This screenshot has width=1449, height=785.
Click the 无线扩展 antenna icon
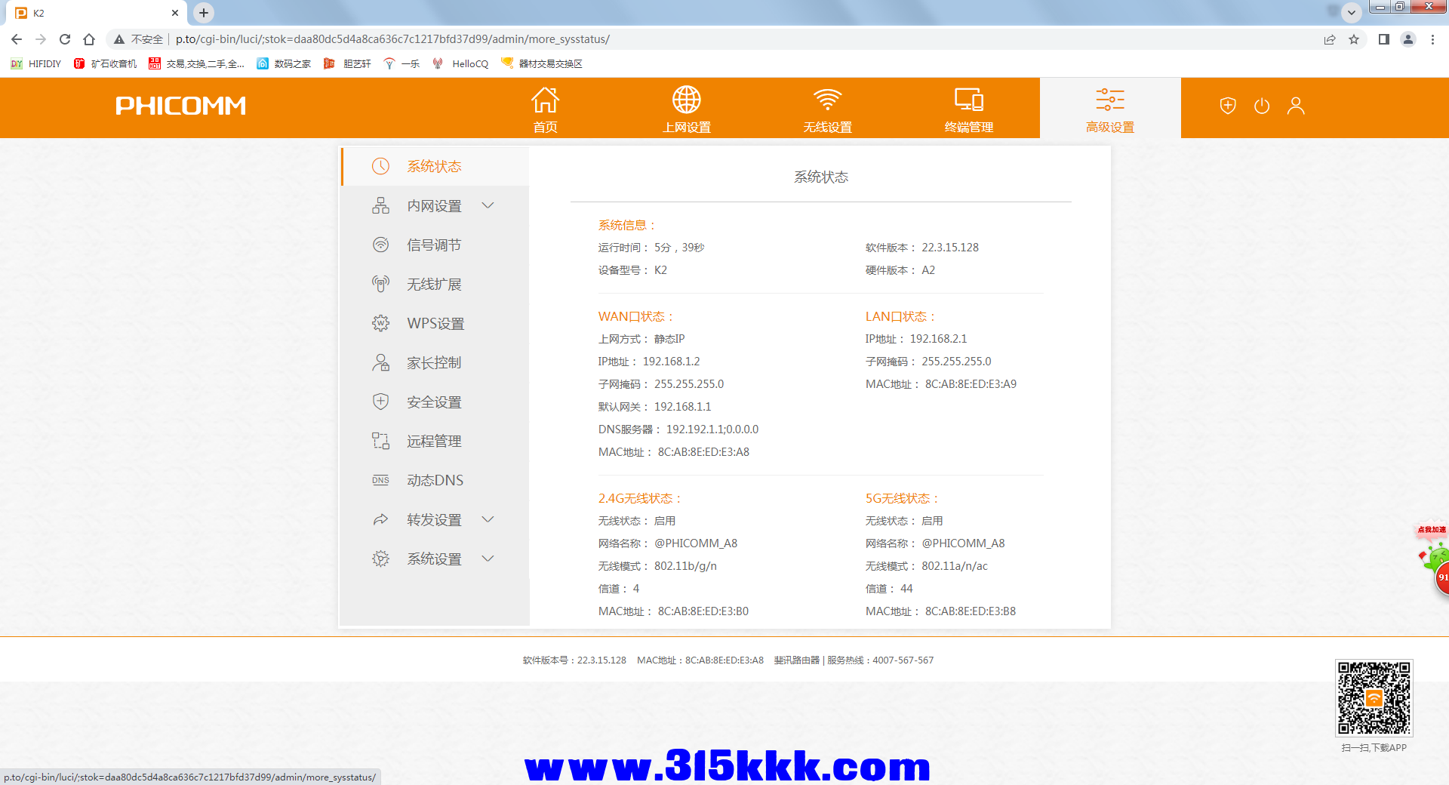tap(381, 284)
